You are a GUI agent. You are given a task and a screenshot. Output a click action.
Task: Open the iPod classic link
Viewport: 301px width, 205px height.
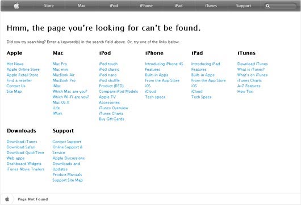coord(109,70)
